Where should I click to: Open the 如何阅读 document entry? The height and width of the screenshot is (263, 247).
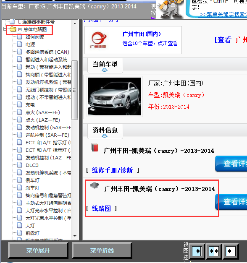34,37
